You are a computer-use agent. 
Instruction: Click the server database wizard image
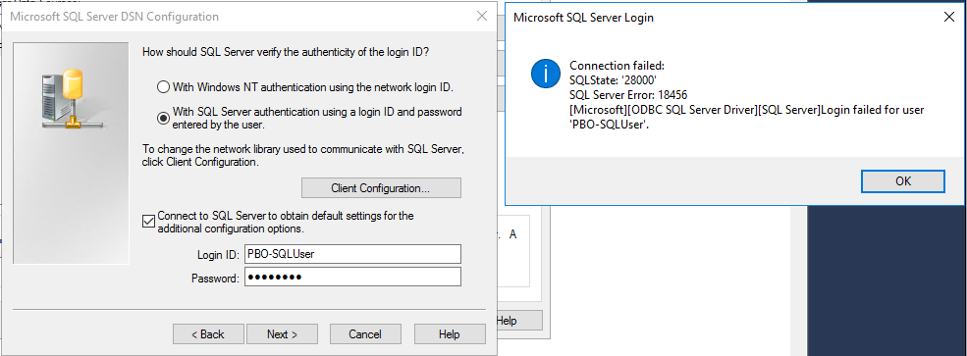click(71, 153)
